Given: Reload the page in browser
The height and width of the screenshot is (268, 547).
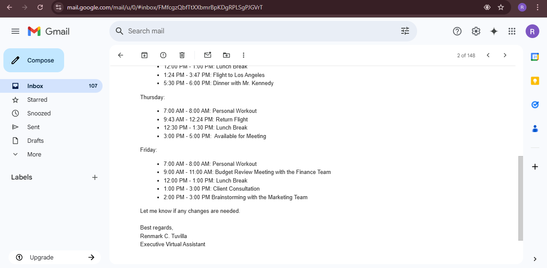Looking at the screenshot, I should coord(40,7).
